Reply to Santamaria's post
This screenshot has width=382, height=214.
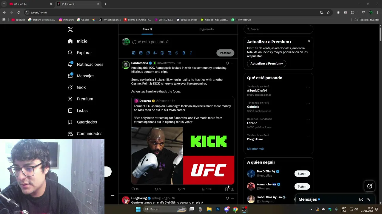click(x=135, y=189)
